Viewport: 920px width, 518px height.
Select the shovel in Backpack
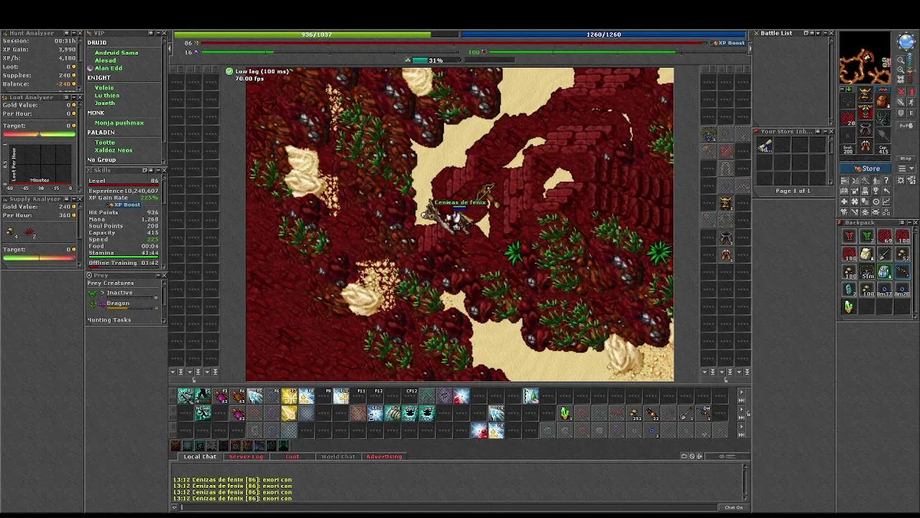(x=884, y=254)
